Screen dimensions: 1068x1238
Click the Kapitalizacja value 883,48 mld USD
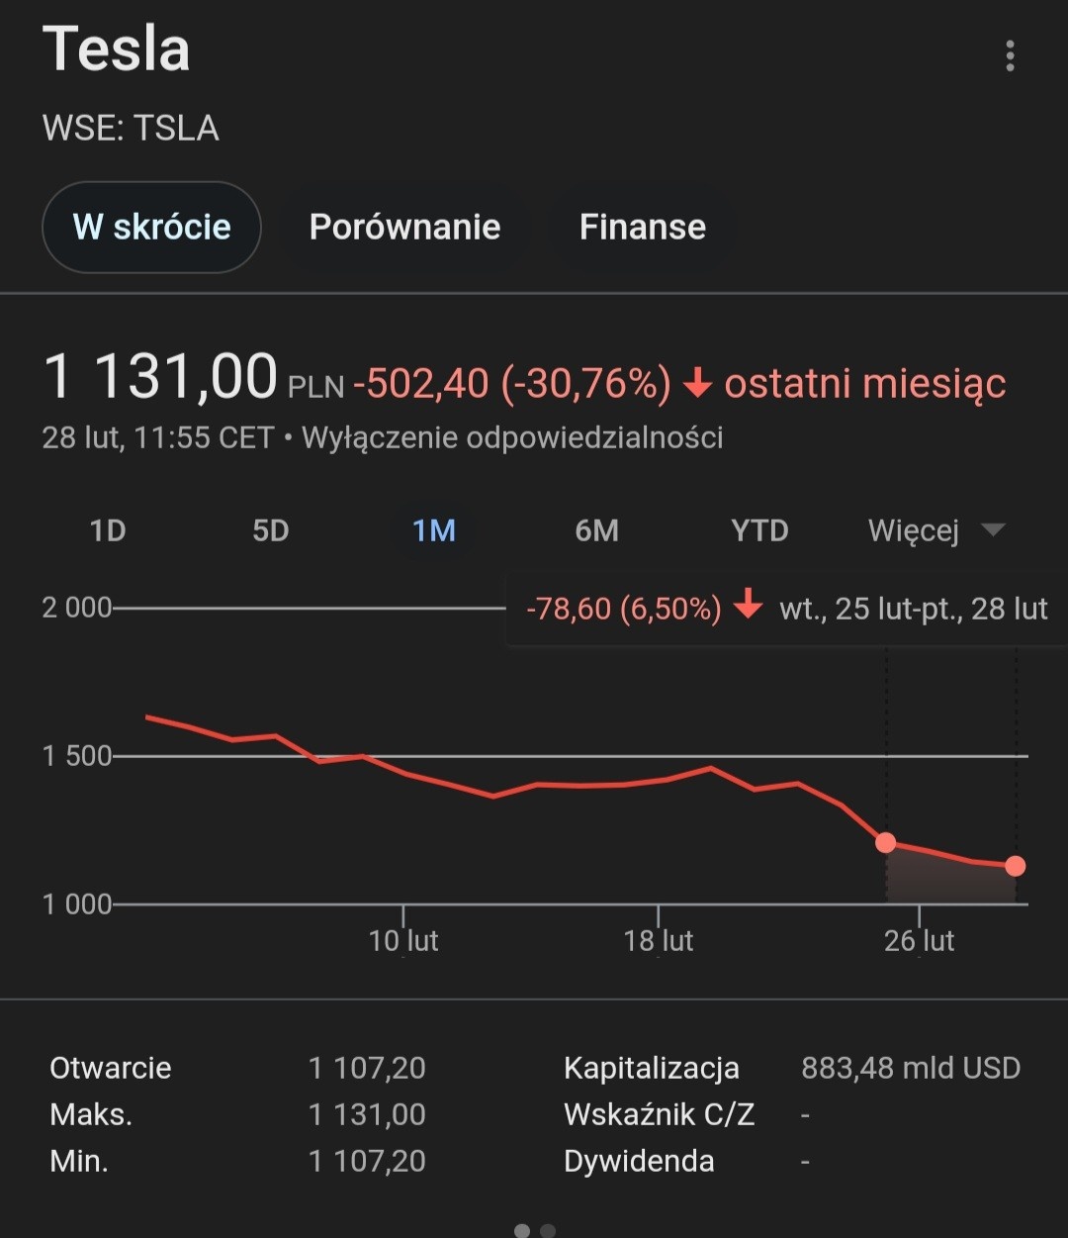(910, 1068)
